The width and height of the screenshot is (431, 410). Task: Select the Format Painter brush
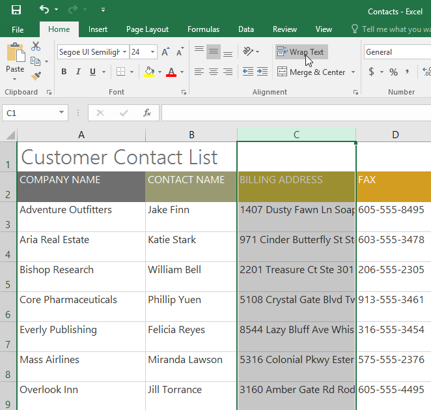(36, 76)
